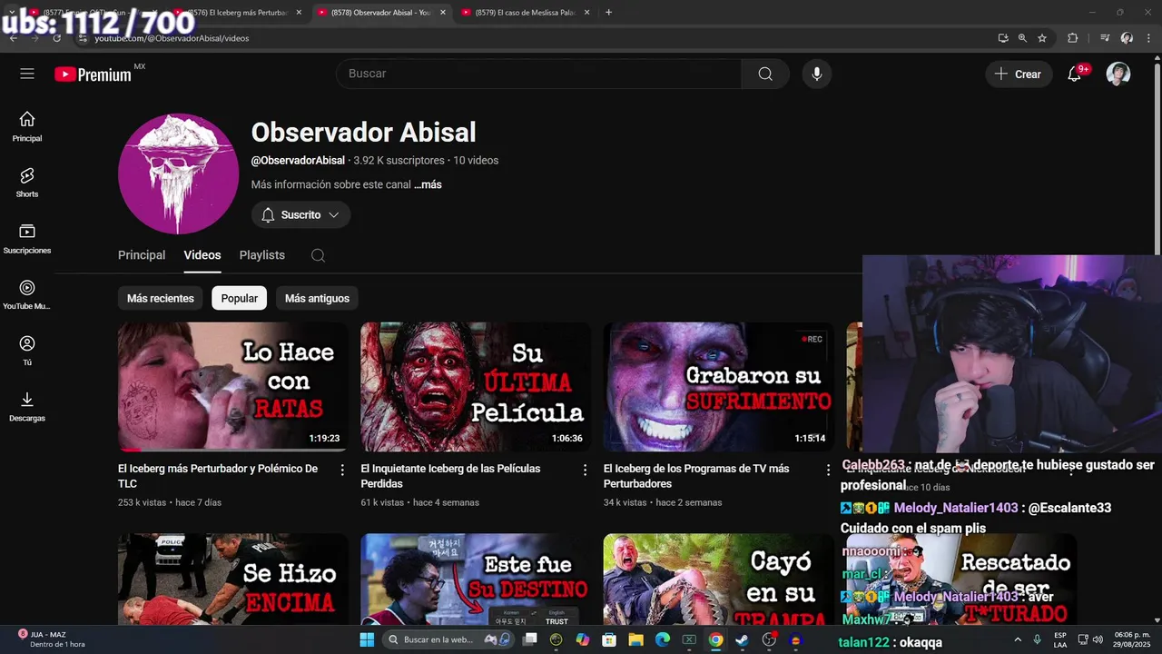The width and height of the screenshot is (1162, 654).
Task: Open Steam from the taskbar
Action: point(742,639)
